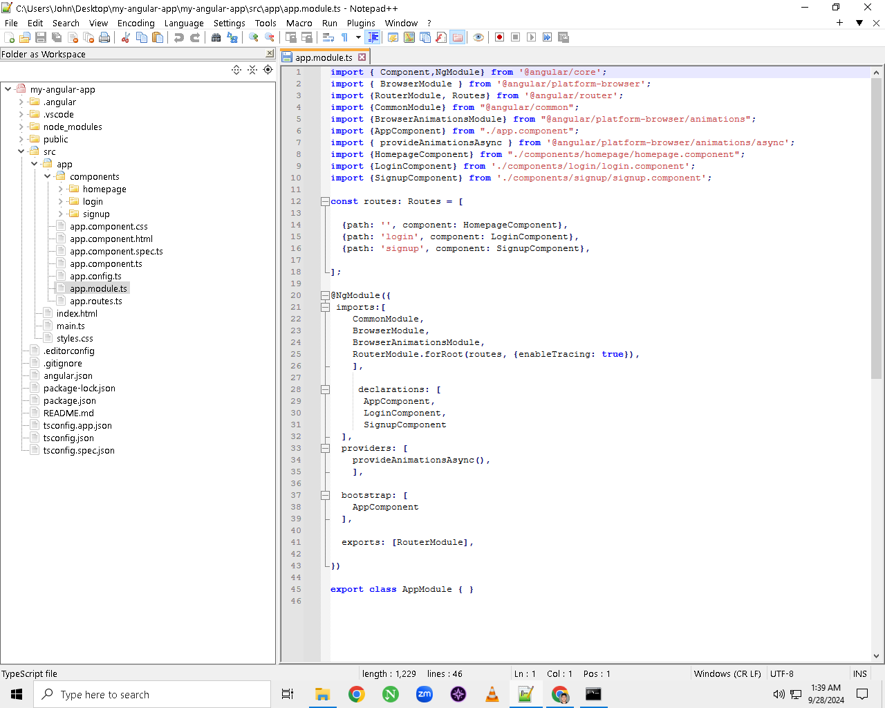This screenshot has width=885, height=708.
Task: Toggle Monitoring eye icon in toolbar
Action: click(478, 37)
